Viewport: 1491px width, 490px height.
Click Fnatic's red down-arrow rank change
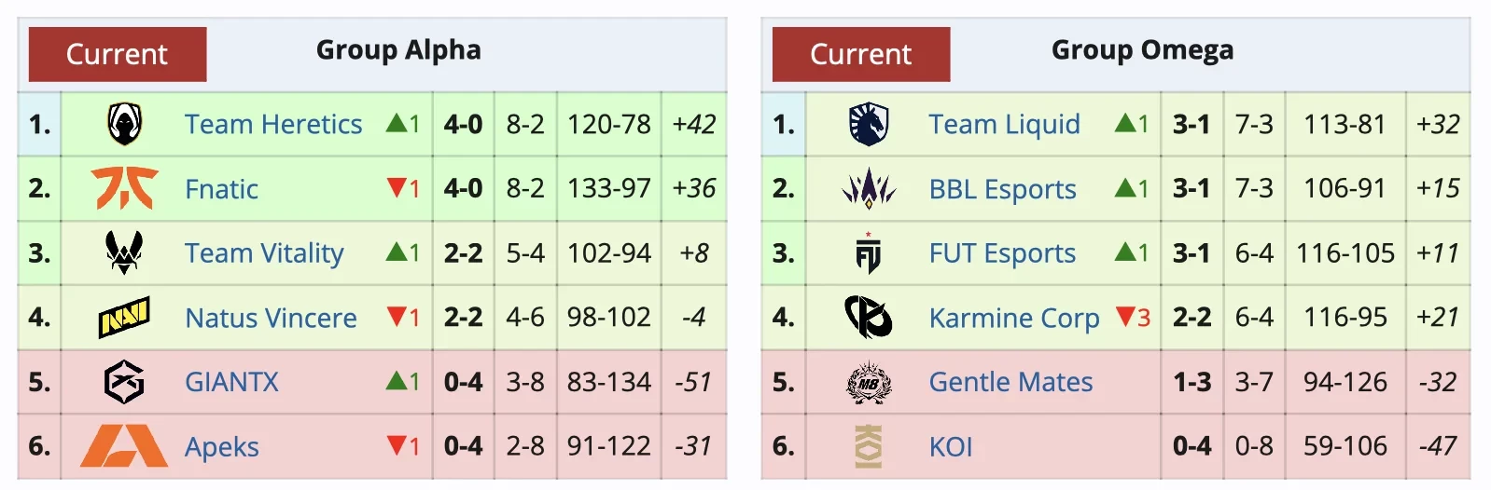[397, 188]
